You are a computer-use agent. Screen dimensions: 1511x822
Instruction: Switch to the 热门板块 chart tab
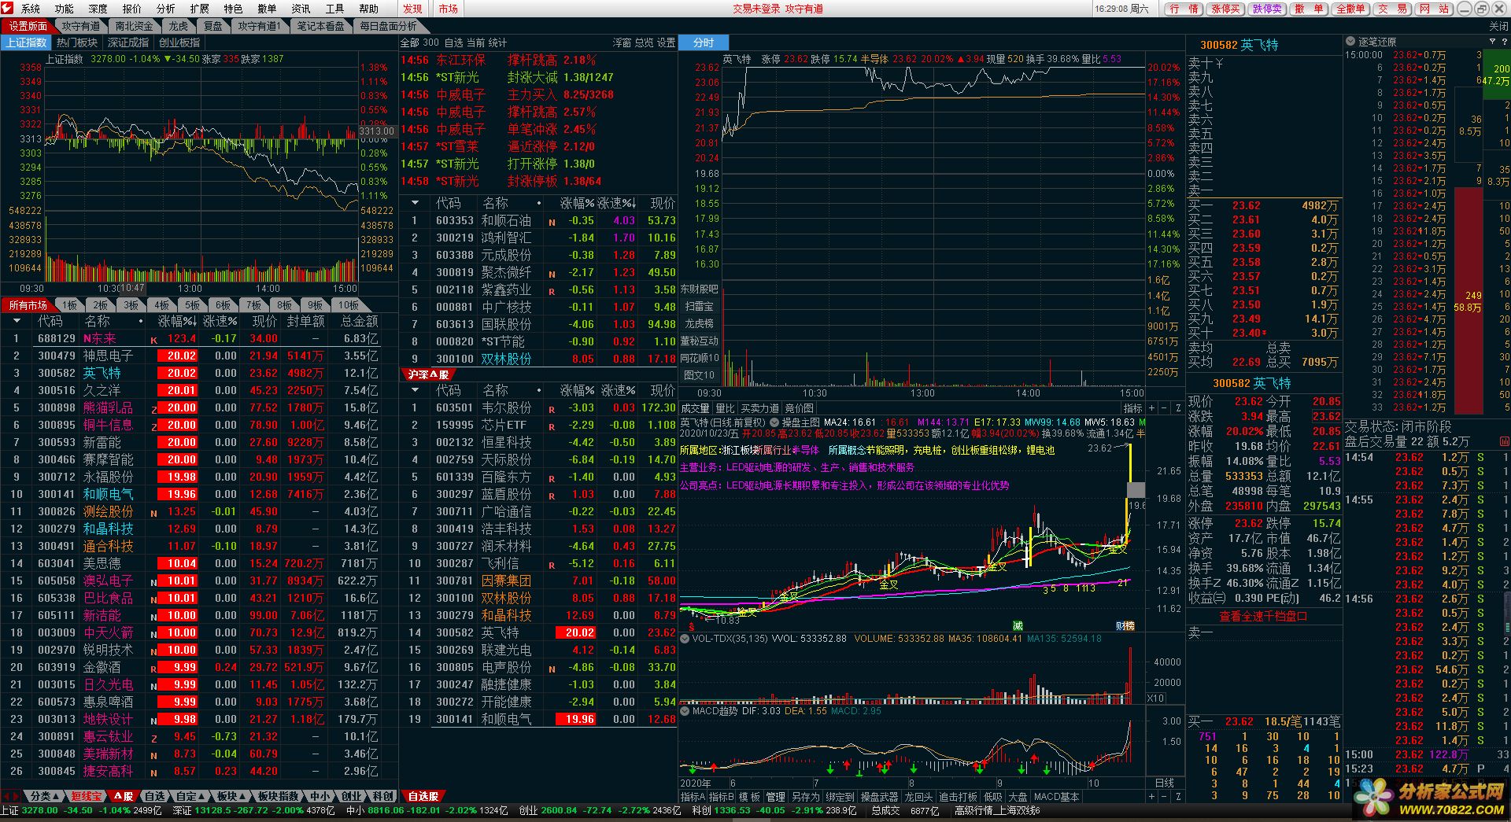click(x=77, y=42)
